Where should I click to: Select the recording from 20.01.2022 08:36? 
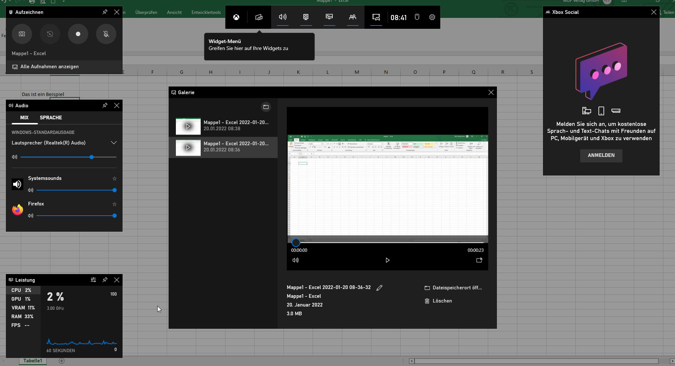point(223,147)
